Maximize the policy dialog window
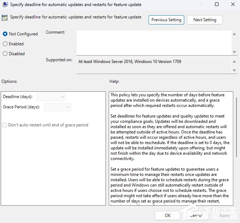 pyautogui.click(x=217, y=5)
